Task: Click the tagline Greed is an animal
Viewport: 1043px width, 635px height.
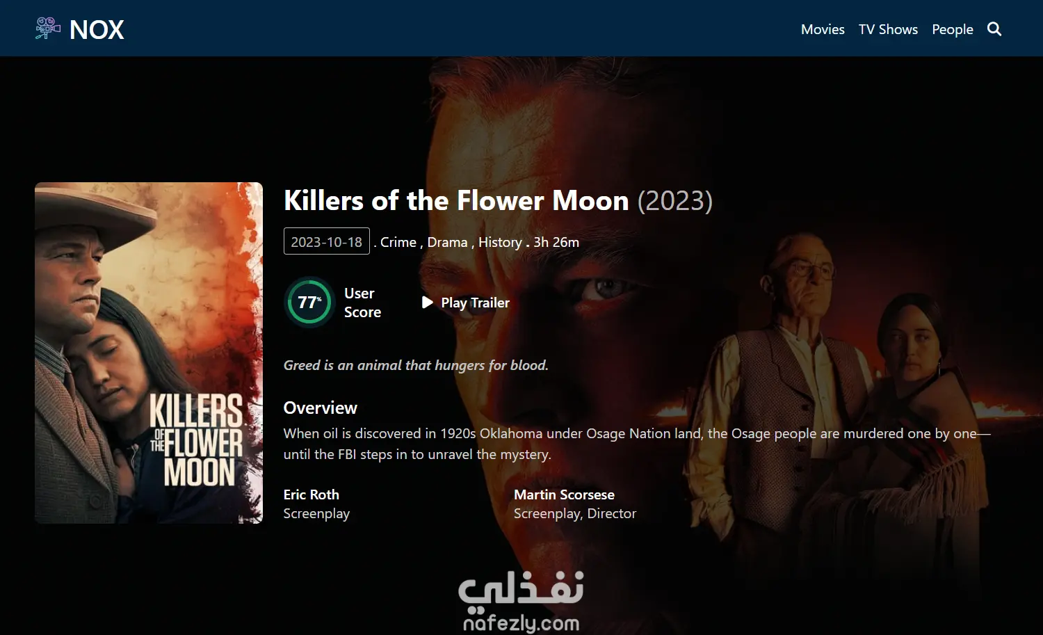Action: coord(416,365)
